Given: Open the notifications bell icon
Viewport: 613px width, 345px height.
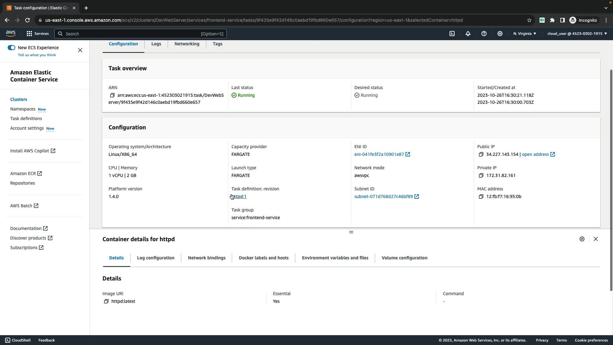Looking at the screenshot, I should 468,34.
